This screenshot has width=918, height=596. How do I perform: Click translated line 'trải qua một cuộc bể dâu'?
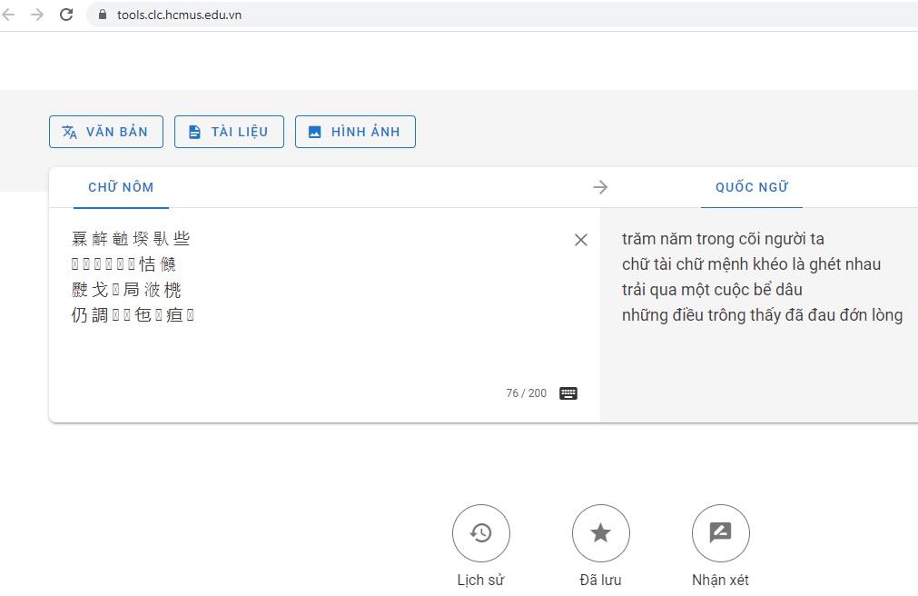(x=712, y=290)
